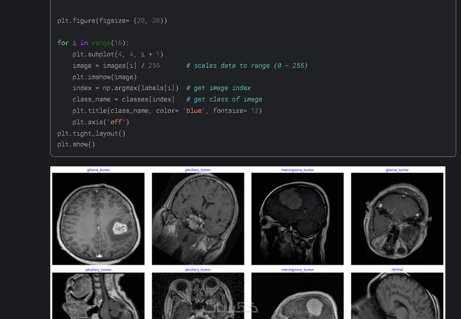Click the comment '# get class of image'
The height and width of the screenshot is (319, 461).
coord(224,99)
